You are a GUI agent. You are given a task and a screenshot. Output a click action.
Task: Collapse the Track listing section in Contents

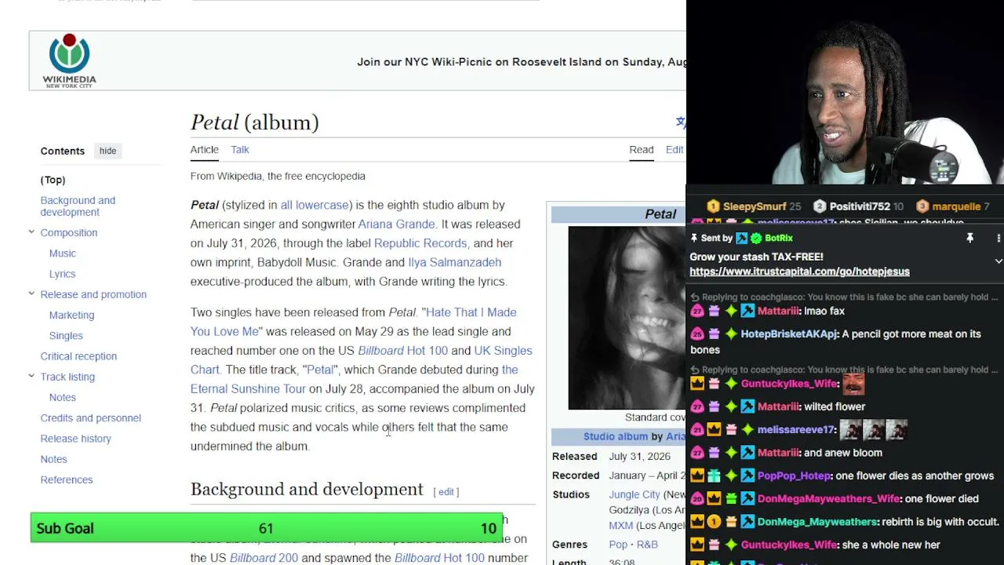pos(31,377)
